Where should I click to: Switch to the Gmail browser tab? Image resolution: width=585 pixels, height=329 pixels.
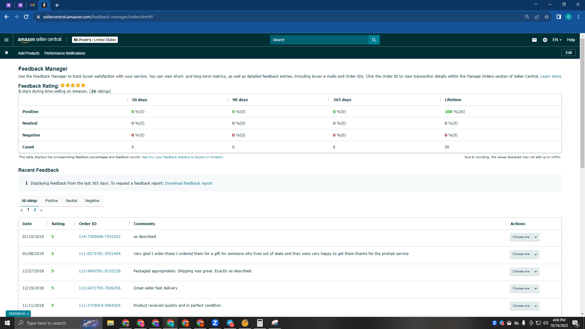tap(32, 5)
